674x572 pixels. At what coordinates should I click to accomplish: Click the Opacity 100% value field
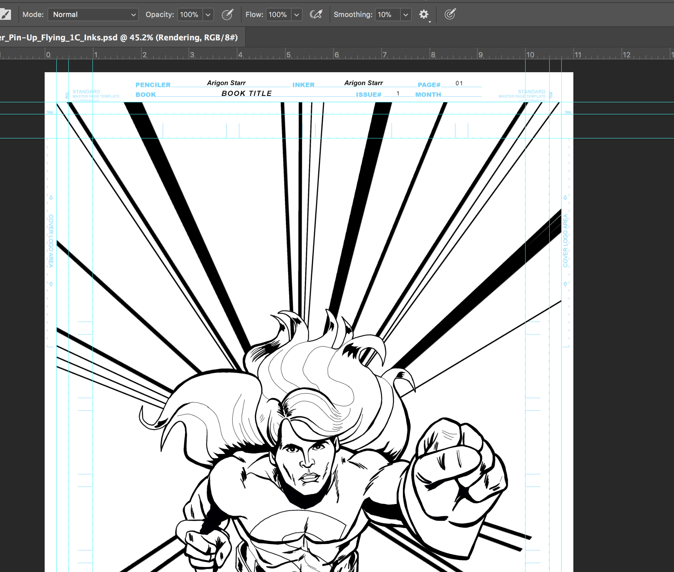coord(190,15)
